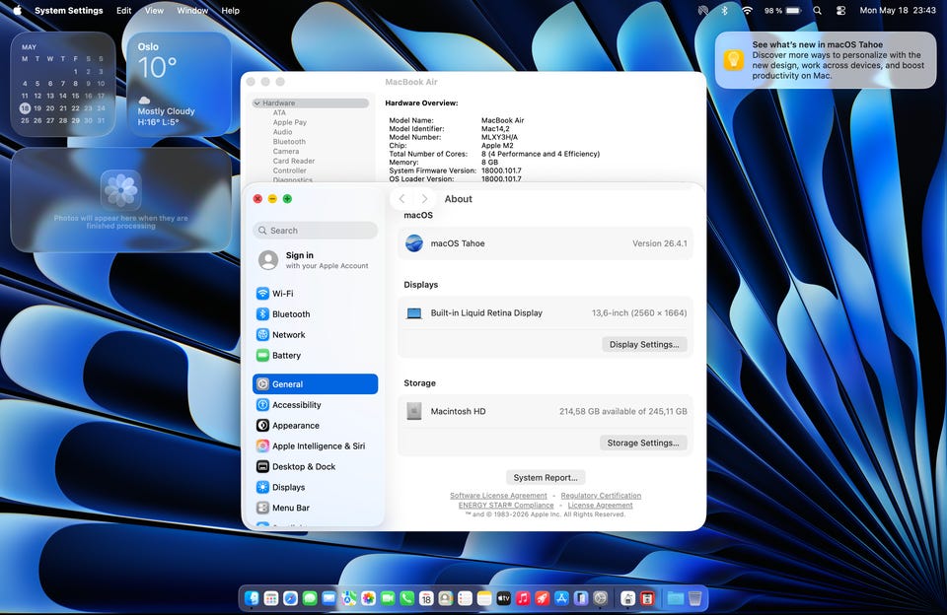Click the date and time in menu bar
This screenshot has height=615, width=947.
coord(898,10)
